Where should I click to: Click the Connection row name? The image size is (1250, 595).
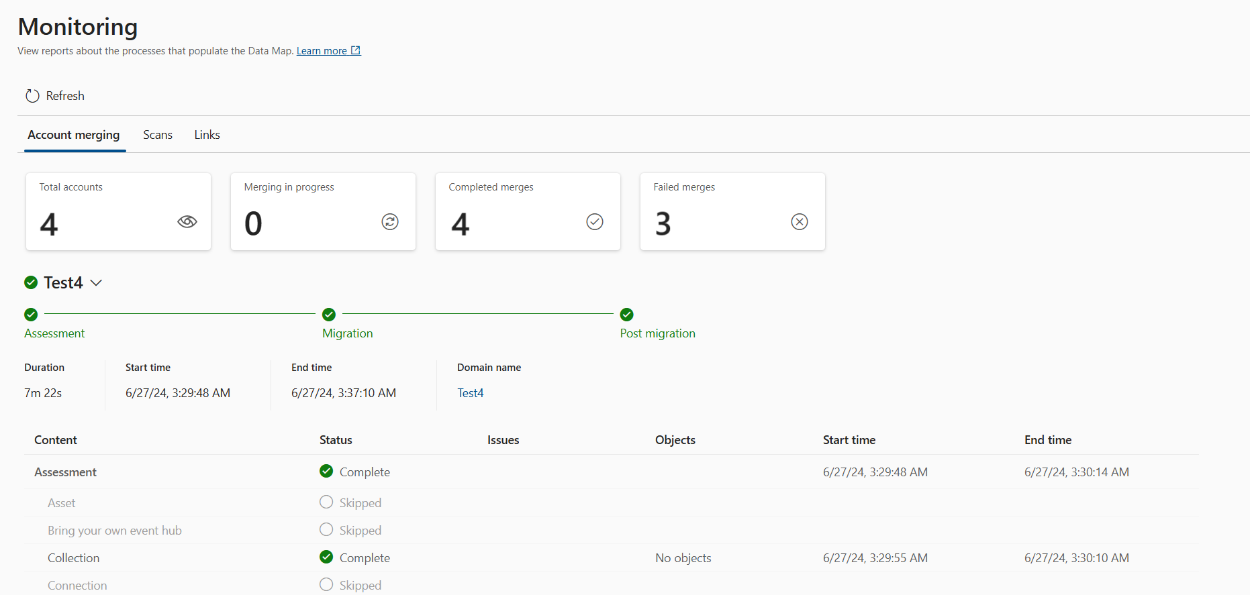pyautogui.click(x=77, y=586)
